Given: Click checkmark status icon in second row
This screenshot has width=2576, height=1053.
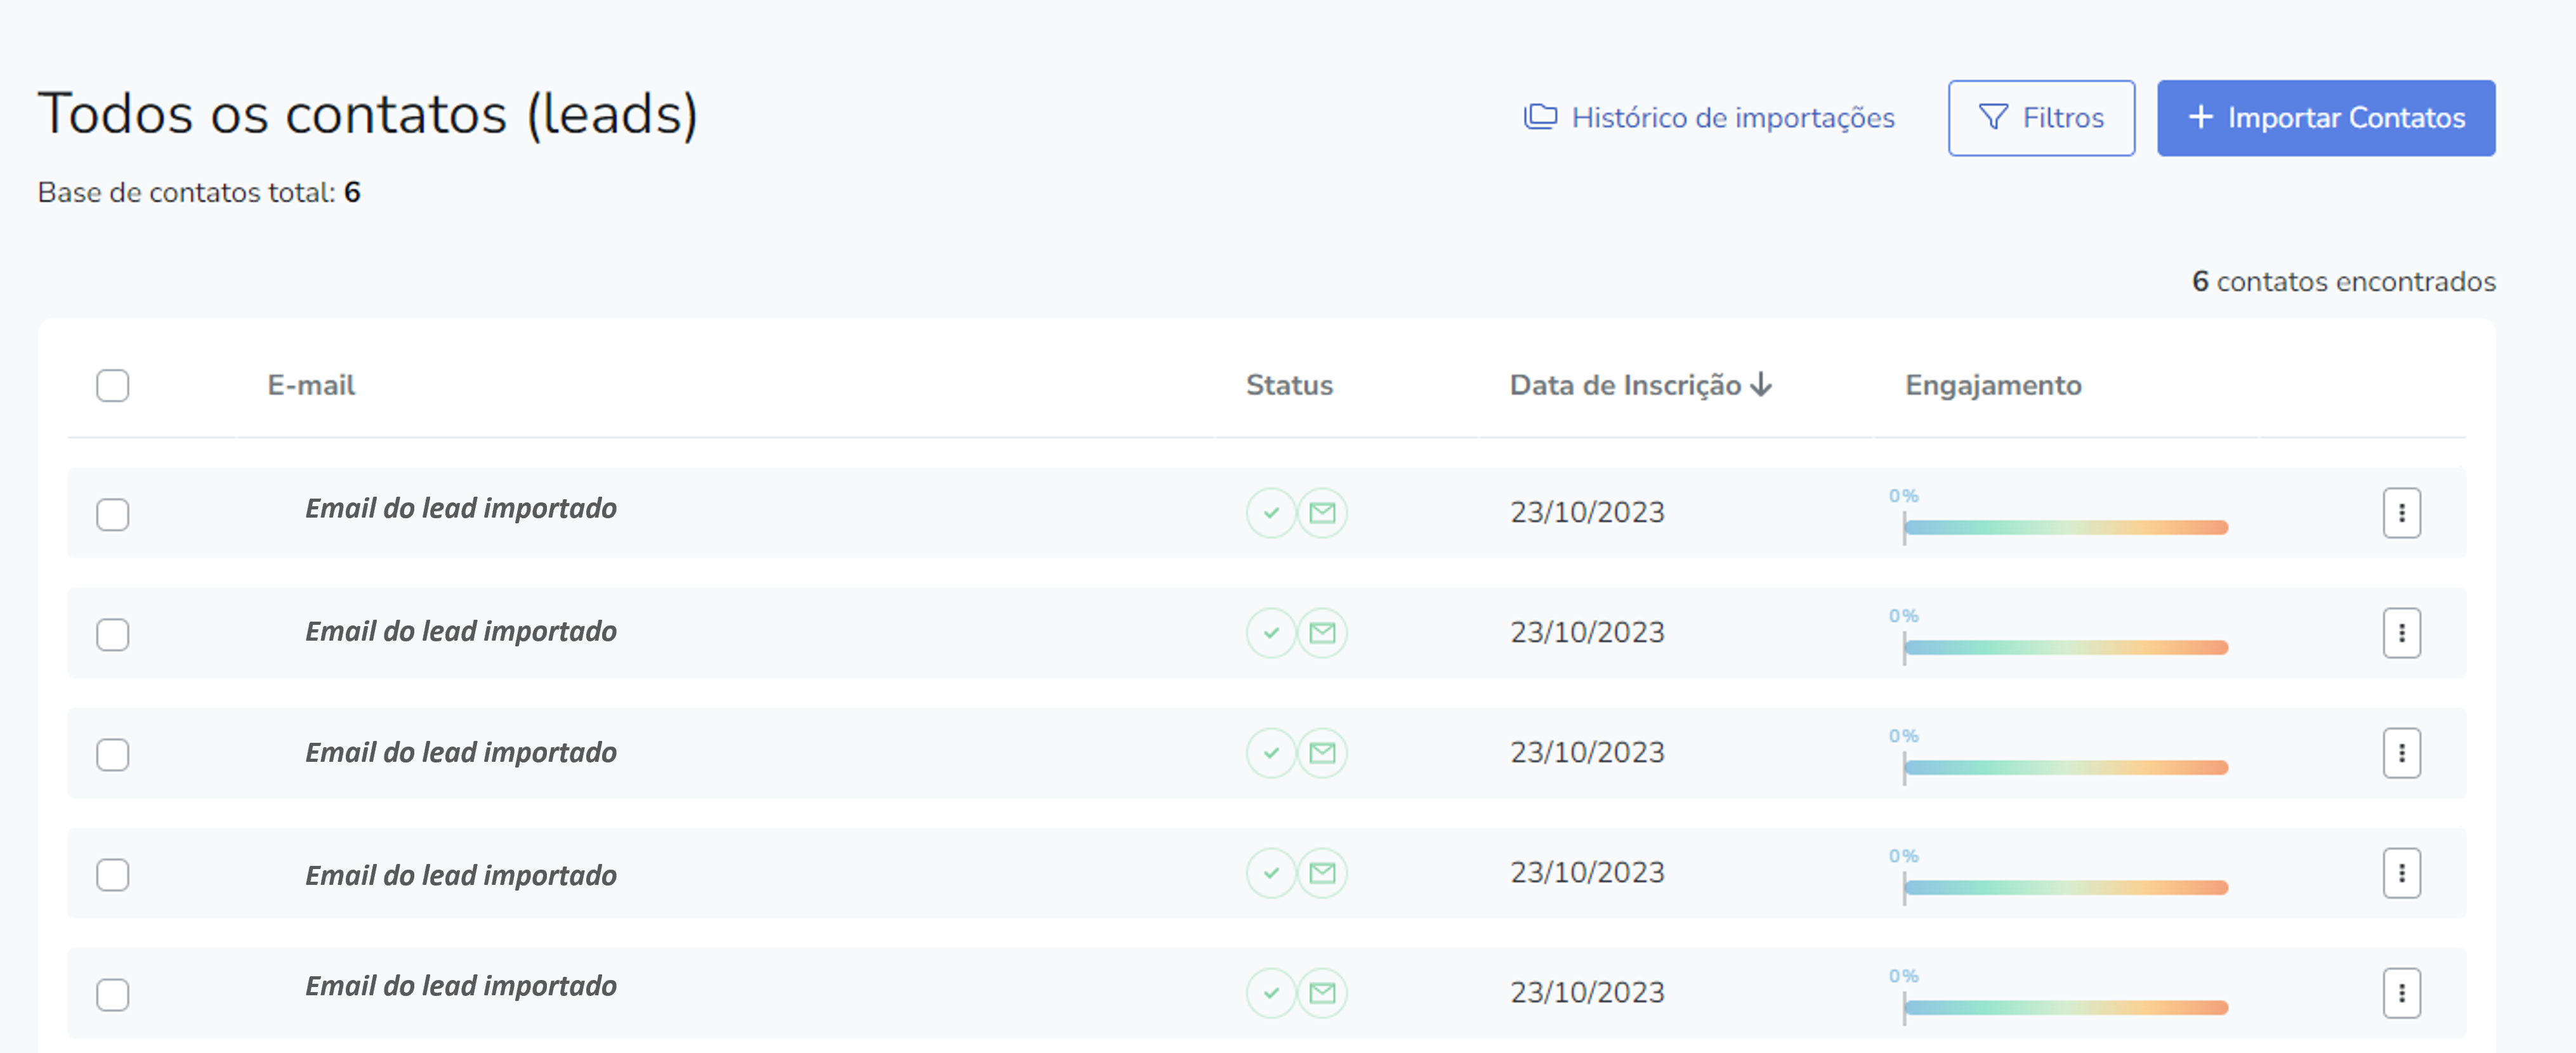Looking at the screenshot, I should 1271,633.
